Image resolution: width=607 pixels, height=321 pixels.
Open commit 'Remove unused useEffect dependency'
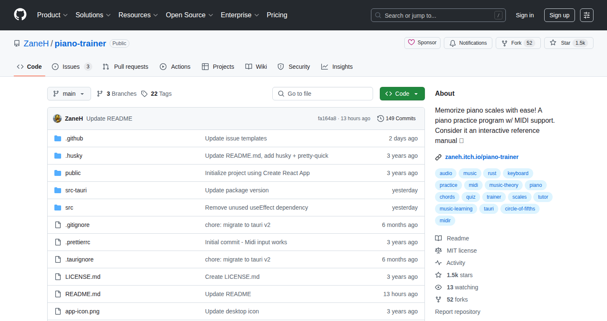[x=256, y=208]
